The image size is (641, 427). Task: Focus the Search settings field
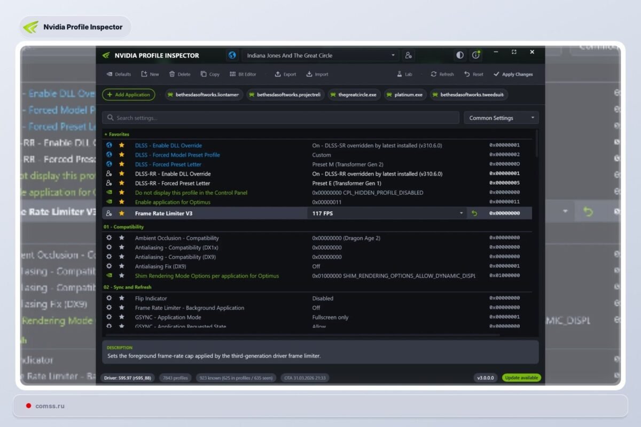(x=280, y=118)
